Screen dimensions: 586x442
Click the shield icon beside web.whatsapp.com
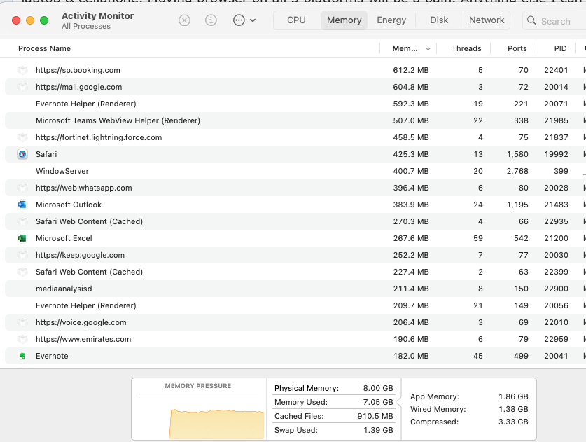pyautogui.click(x=22, y=188)
